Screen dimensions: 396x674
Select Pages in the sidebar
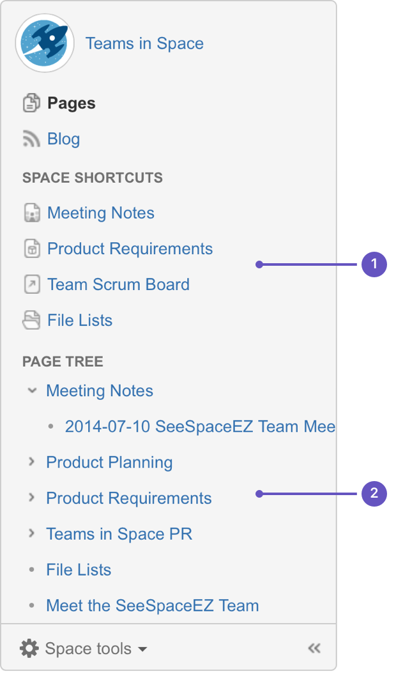coord(72,103)
